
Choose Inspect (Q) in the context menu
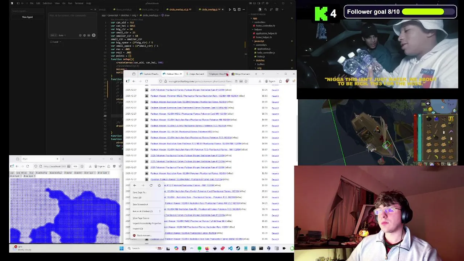pos(138,229)
